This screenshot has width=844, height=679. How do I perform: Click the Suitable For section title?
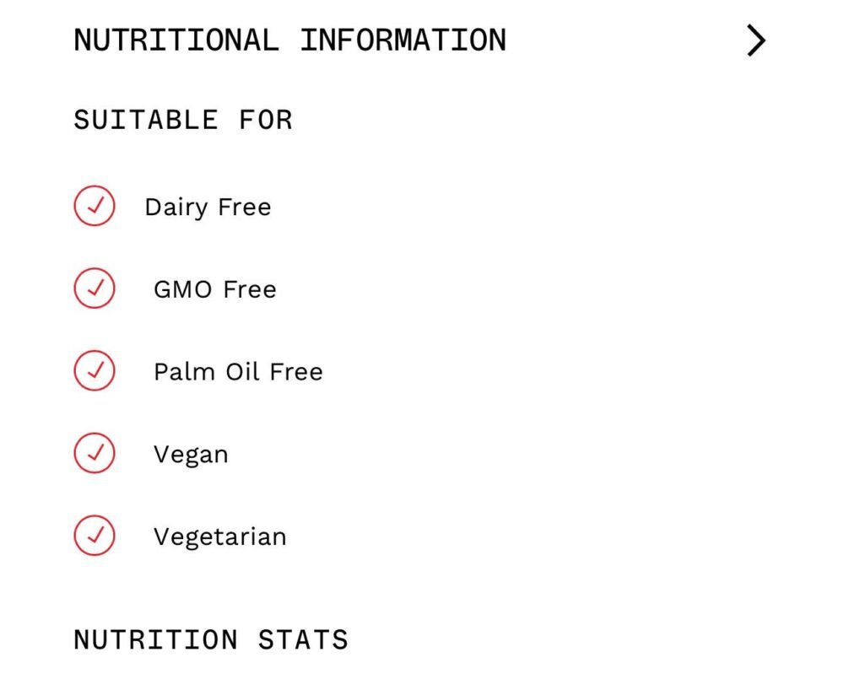point(183,119)
